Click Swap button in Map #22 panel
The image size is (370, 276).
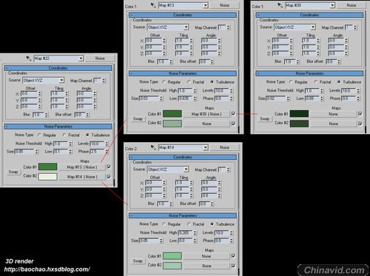tap(13, 172)
